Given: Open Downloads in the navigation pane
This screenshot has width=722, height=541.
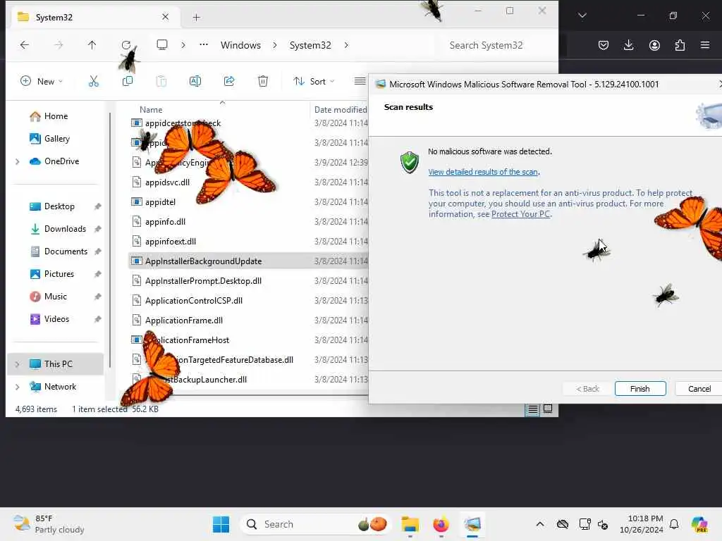Looking at the screenshot, I should (x=59, y=229).
